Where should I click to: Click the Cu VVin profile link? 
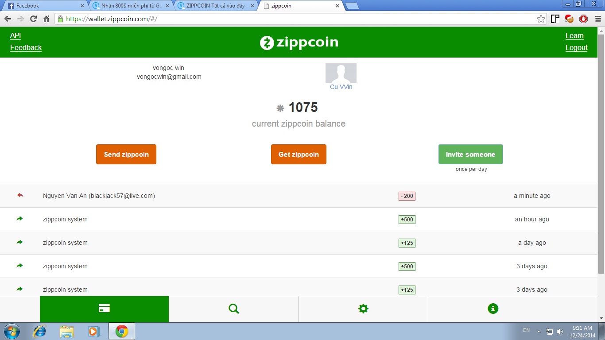coord(341,87)
